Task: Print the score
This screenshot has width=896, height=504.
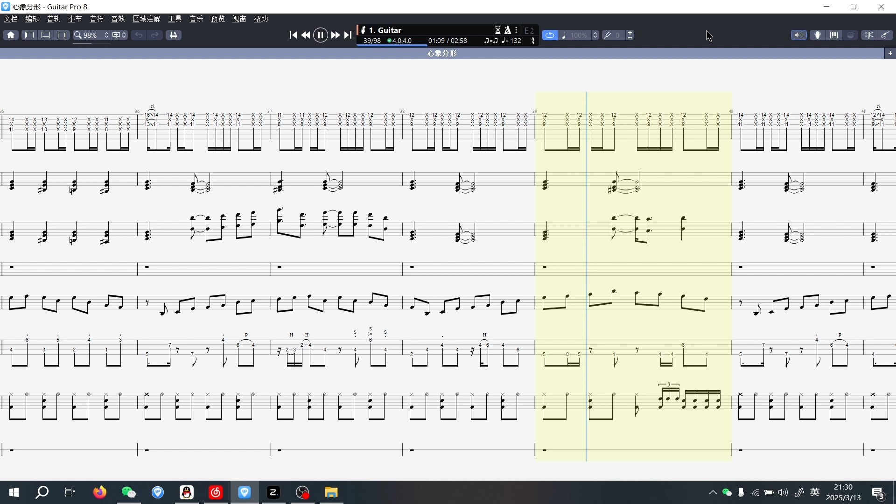Action: tap(174, 35)
